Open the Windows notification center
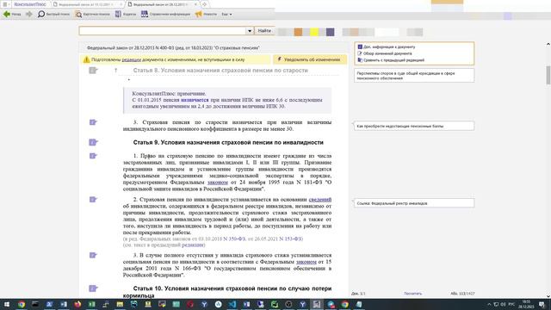Image resolution: width=551 pixels, height=310 pixels. [542, 304]
